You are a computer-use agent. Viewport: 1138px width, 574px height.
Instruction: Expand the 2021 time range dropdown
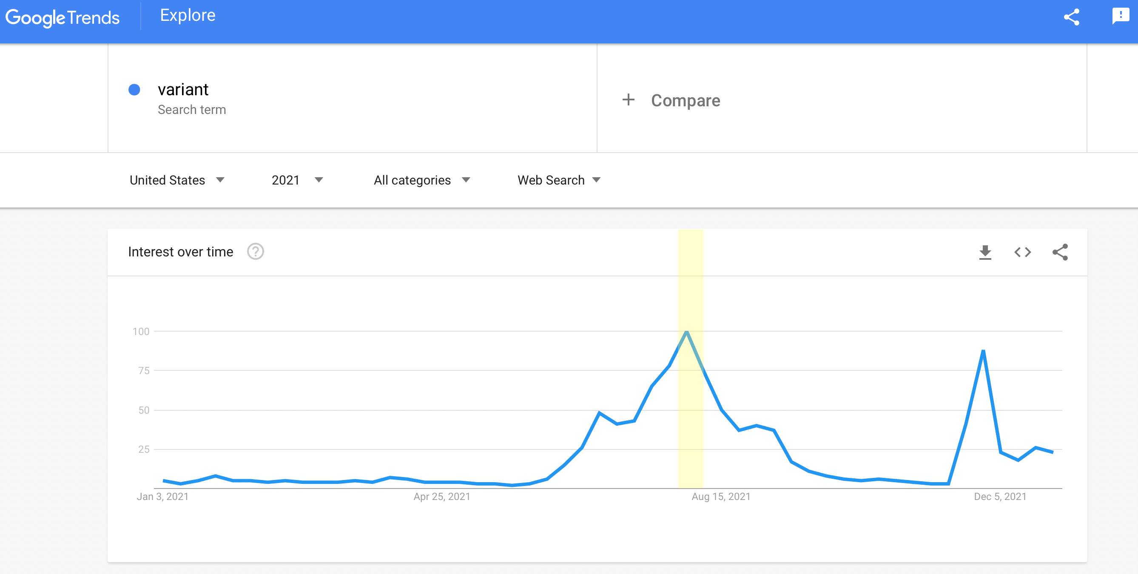click(x=297, y=180)
